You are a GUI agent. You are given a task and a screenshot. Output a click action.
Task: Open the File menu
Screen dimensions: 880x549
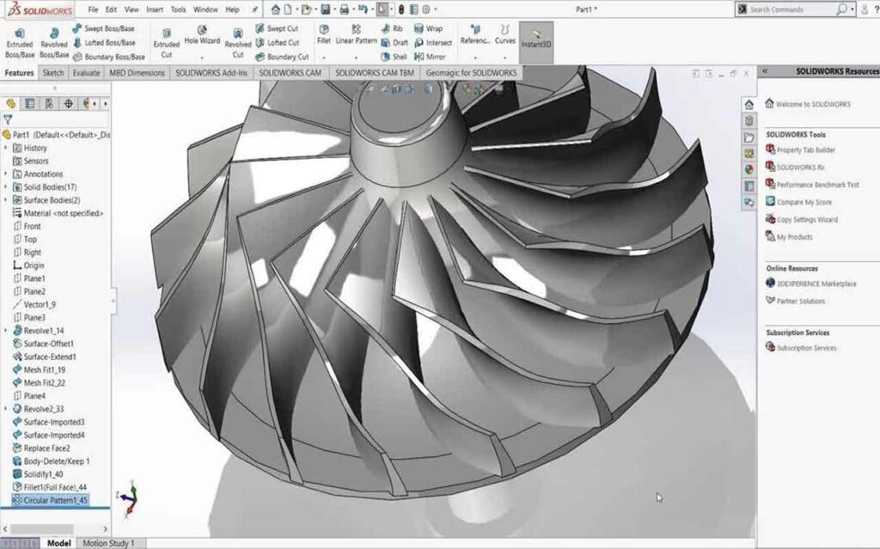[93, 9]
